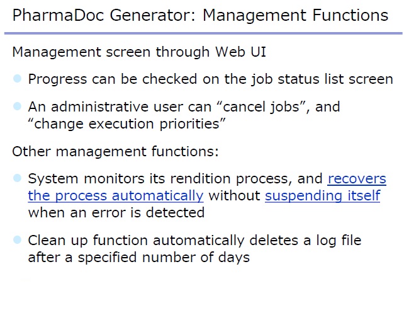
Task: Click the quoted 'cancel jobs' text
Action: (x=261, y=106)
